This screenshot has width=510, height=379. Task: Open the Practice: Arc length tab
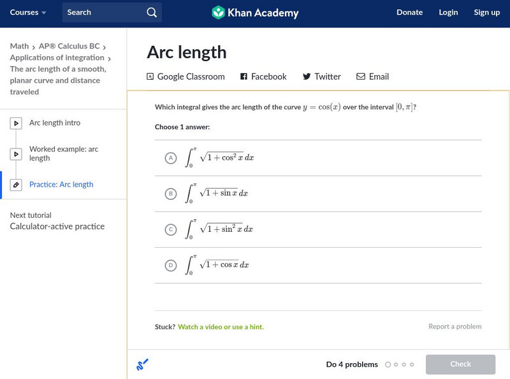[x=61, y=185]
